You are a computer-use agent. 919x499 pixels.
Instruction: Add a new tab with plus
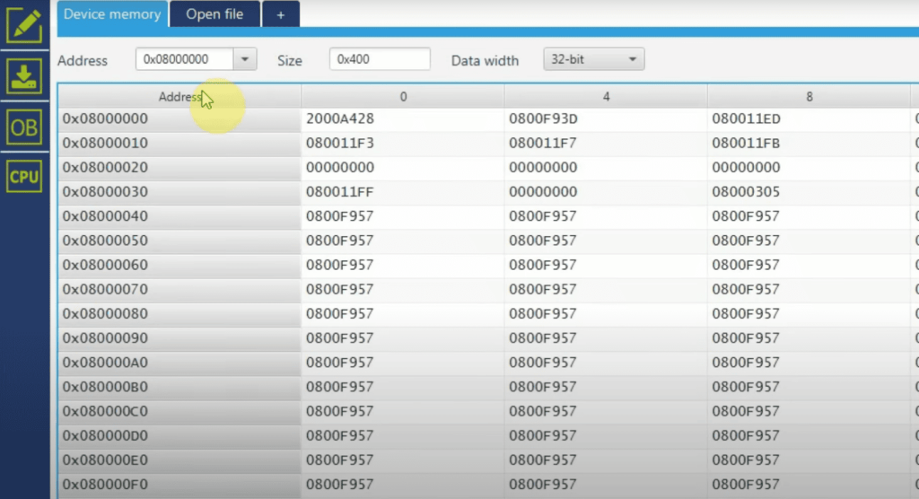(281, 14)
